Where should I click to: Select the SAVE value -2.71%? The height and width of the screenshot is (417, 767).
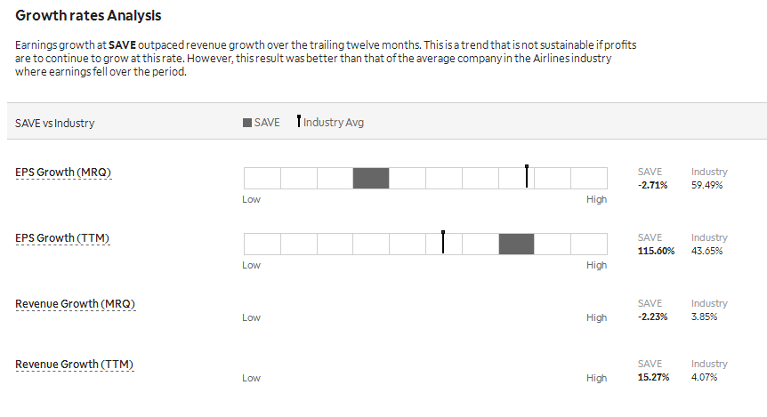click(652, 185)
